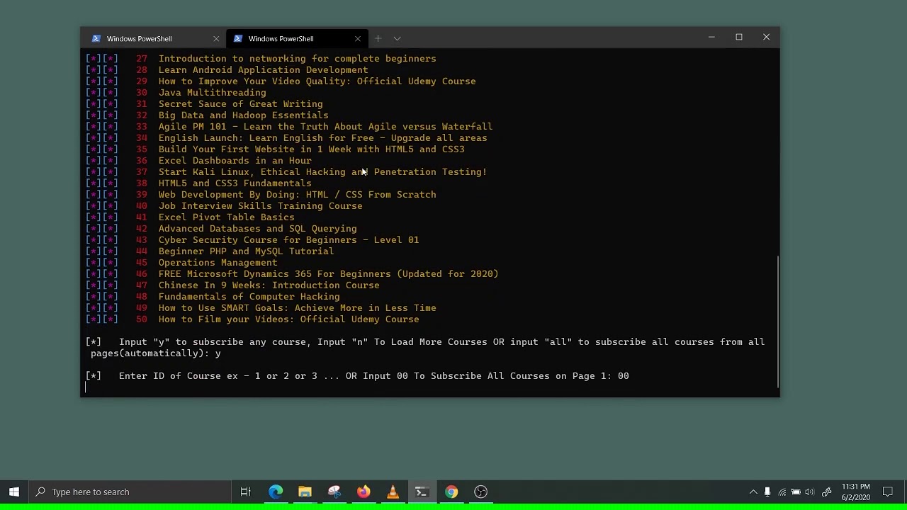The height and width of the screenshot is (510, 907).
Task: Click 'HTML5 and CSS3 Fundamentals'
Action: pyautogui.click(x=235, y=183)
